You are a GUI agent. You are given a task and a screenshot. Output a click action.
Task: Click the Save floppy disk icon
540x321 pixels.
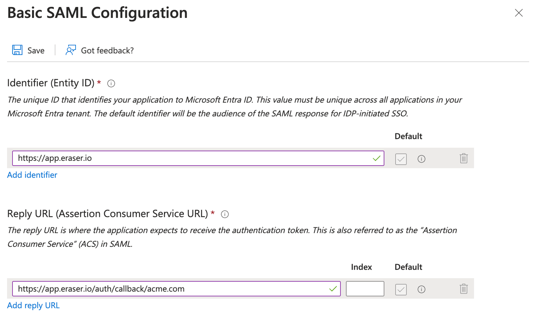17,50
